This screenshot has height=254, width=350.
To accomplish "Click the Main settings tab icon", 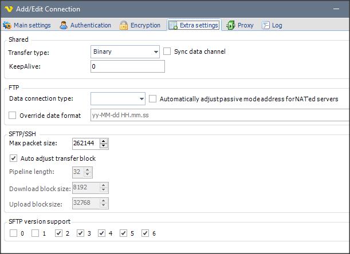I will pos(7,25).
